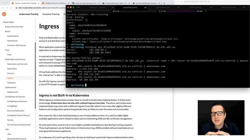Image resolution: width=250 pixels, height=140 pixels.
Task: Open Container Shell Access sidebar link
Action: click(x=16, y=45)
